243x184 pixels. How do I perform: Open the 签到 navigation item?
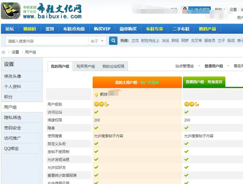tap(50, 29)
